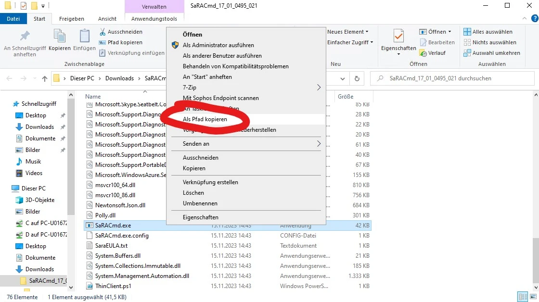This screenshot has width=539, height=302.
Task: Open the Einfacher Zugriff dropdown
Action: 350,42
